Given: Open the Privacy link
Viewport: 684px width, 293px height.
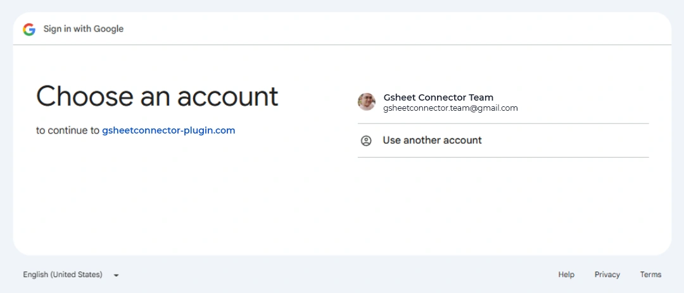Looking at the screenshot, I should [x=607, y=275].
